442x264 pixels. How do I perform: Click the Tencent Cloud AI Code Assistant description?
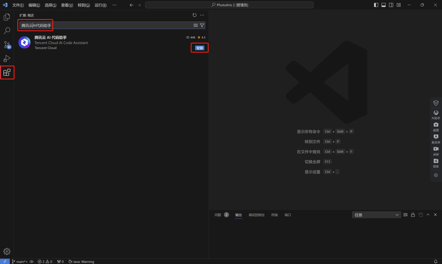tap(61, 43)
